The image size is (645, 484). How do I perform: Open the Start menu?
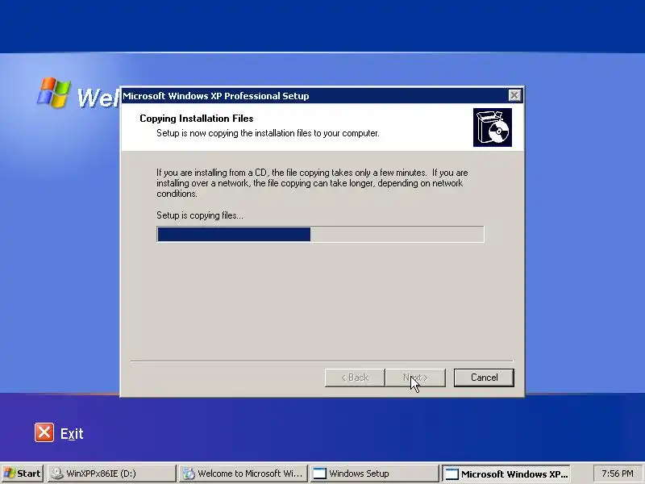pyautogui.click(x=23, y=474)
